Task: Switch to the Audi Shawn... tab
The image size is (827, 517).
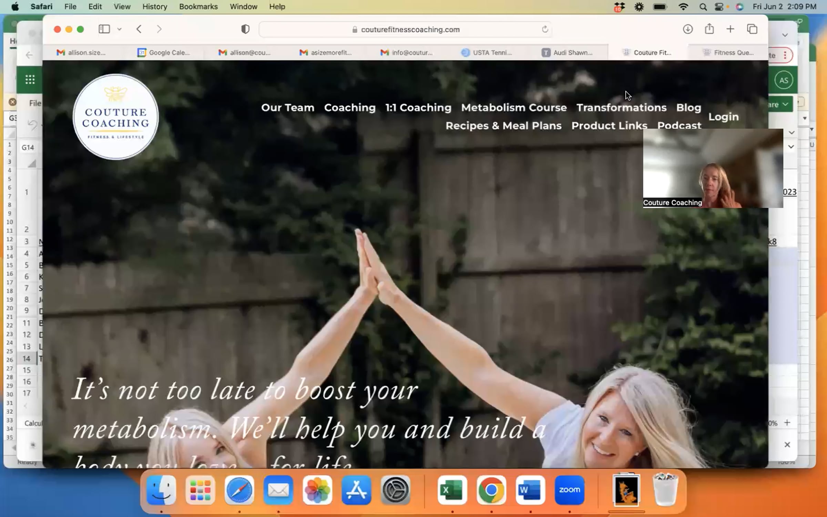Action: click(x=567, y=52)
